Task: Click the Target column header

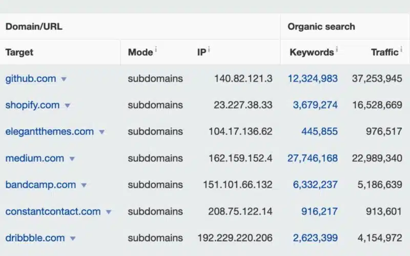Action: [x=19, y=52]
